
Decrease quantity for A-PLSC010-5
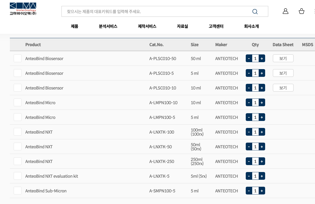tap(249, 73)
